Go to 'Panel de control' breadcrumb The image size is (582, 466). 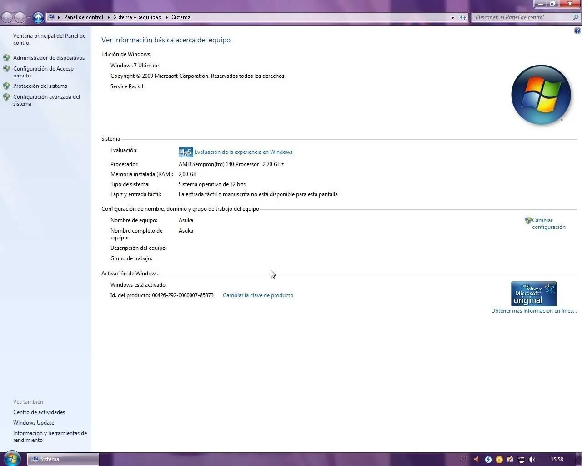pyautogui.click(x=84, y=17)
